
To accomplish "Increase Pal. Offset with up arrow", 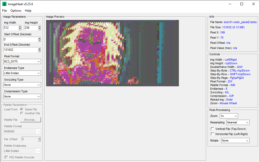I will click(x=39, y=138).
